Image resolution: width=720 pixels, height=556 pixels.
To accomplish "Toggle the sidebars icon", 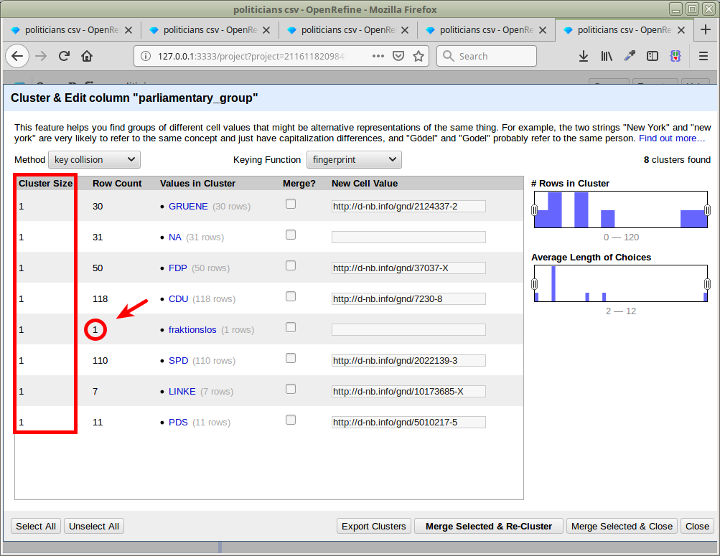I will point(652,56).
